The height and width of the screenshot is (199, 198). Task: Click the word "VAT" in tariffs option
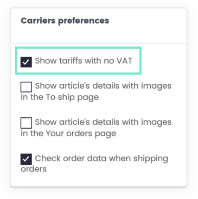[124, 61]
